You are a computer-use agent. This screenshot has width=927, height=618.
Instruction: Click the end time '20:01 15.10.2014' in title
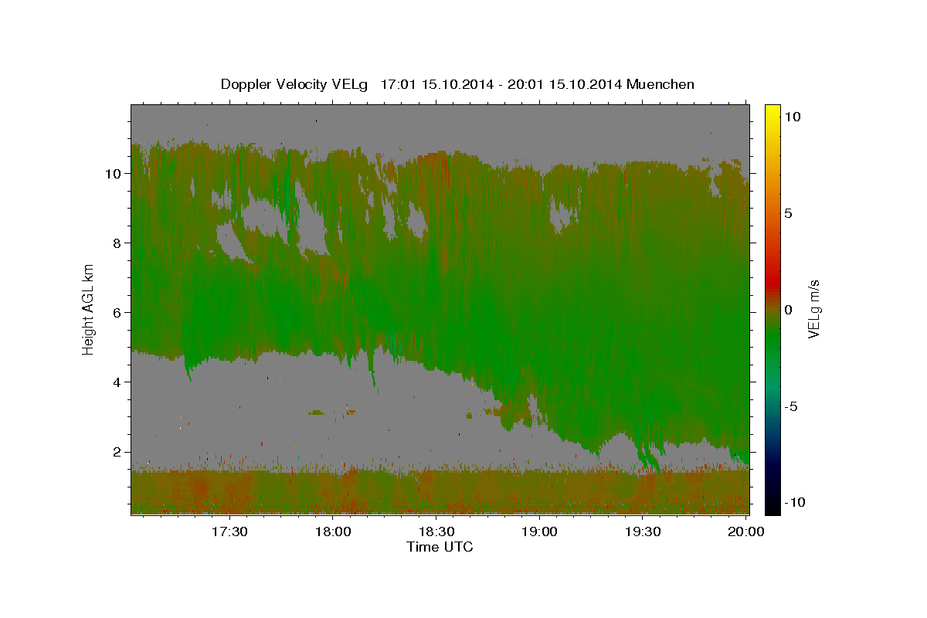[x=563, y=84]
